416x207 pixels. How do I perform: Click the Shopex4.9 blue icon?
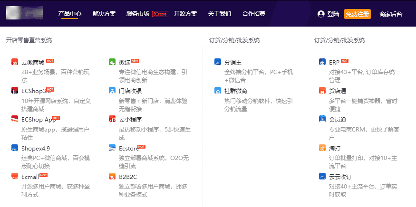click(15, 148)
